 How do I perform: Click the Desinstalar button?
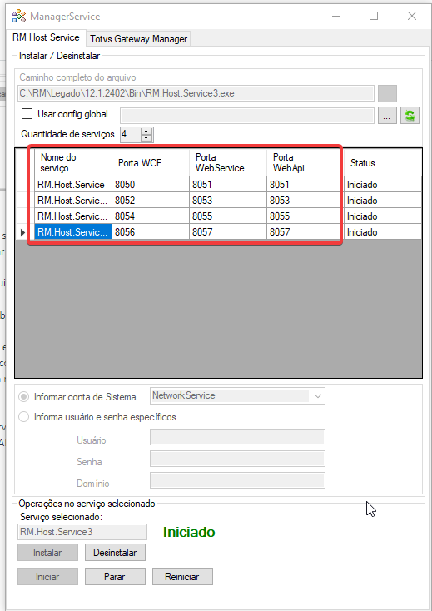115,553
